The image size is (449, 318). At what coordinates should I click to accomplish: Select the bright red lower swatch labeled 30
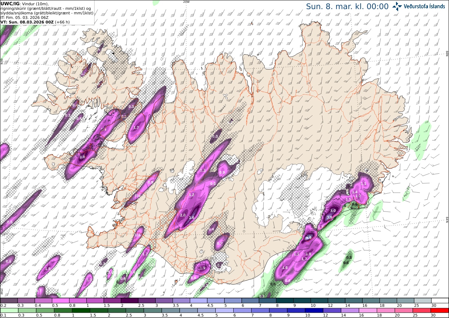coord(440,310)
